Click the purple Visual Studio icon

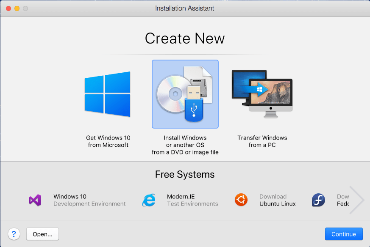pyautogui.click(x=35, y=200)
